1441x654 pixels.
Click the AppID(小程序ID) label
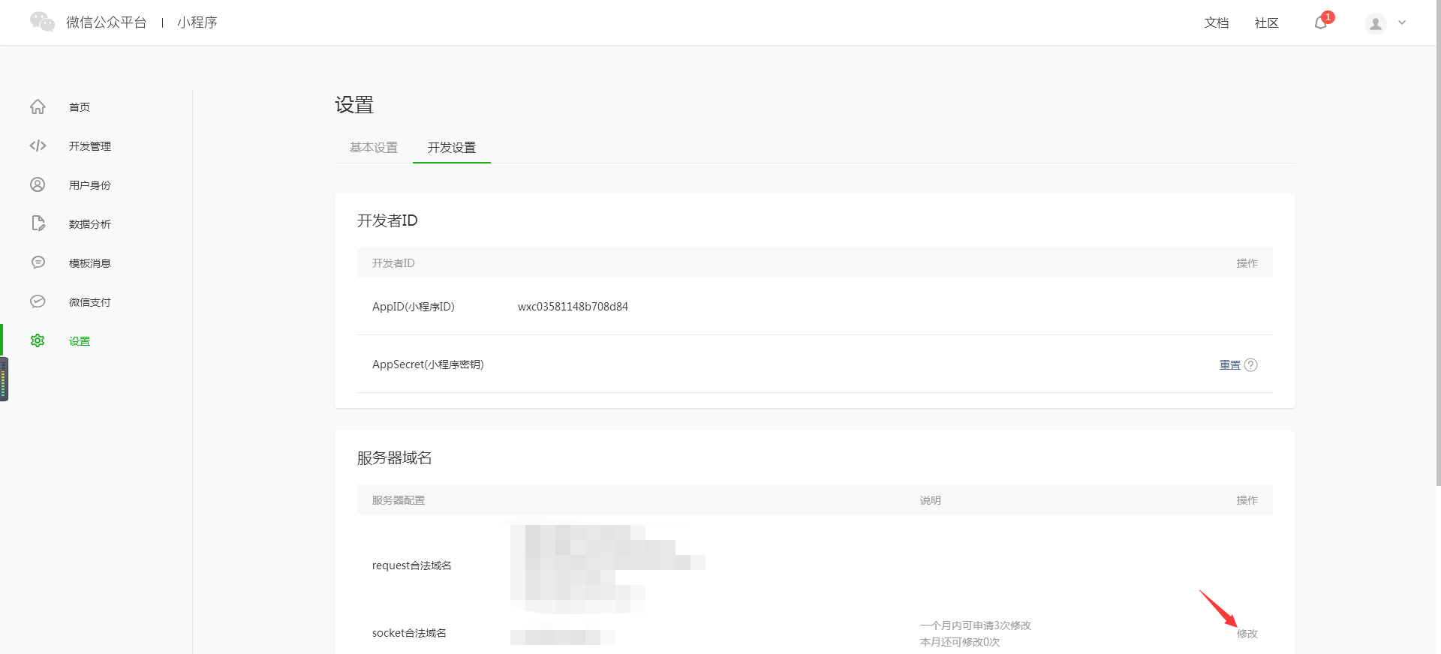[x=414, y=307]
